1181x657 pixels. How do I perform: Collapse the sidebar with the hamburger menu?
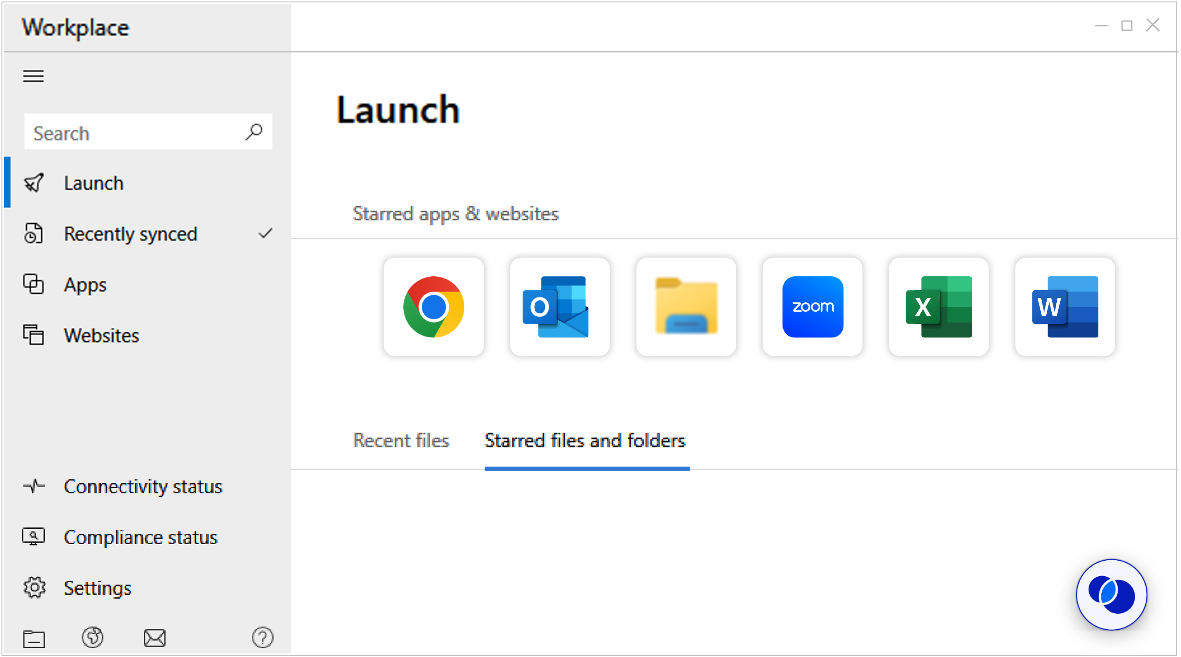coord(33,76)
